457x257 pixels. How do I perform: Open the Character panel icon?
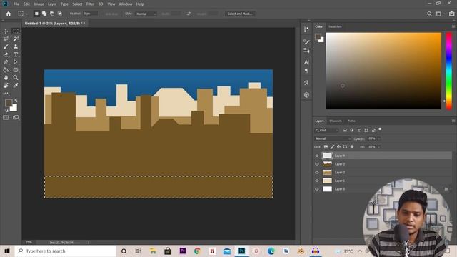[x=306, y=62]
